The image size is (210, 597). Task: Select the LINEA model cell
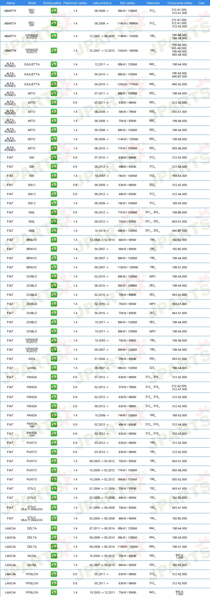tap(32, 368)
